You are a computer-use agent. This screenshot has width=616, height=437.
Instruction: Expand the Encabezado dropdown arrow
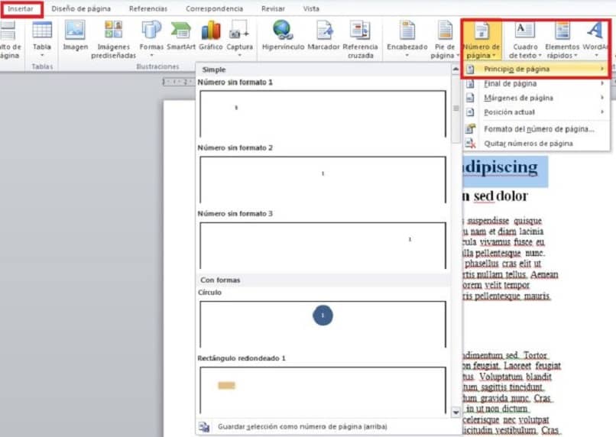pos(407,55)
